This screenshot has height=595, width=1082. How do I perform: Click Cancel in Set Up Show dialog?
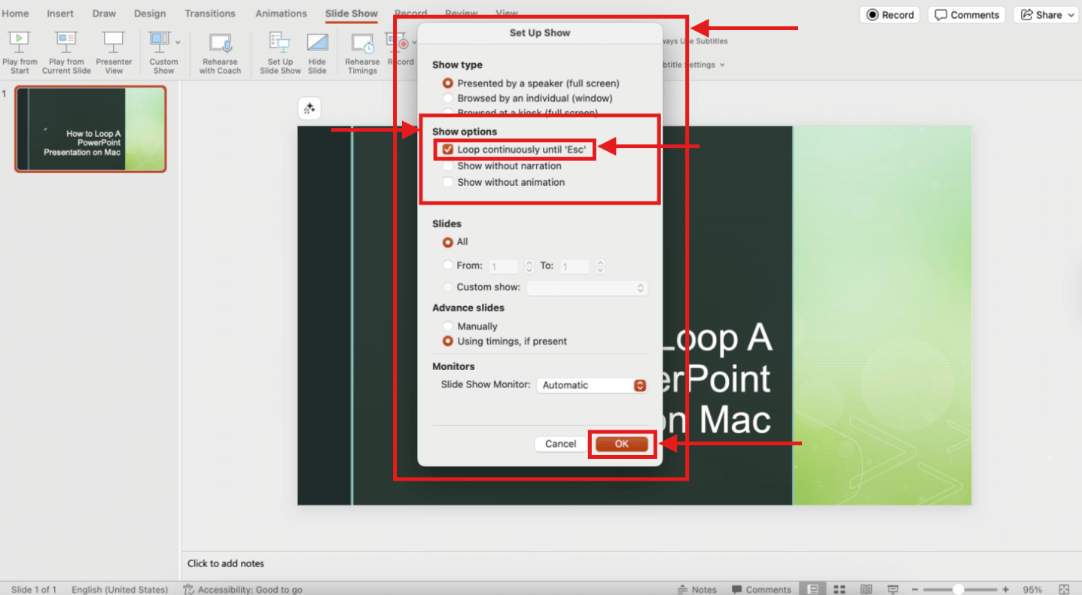[x=561, y=444]
